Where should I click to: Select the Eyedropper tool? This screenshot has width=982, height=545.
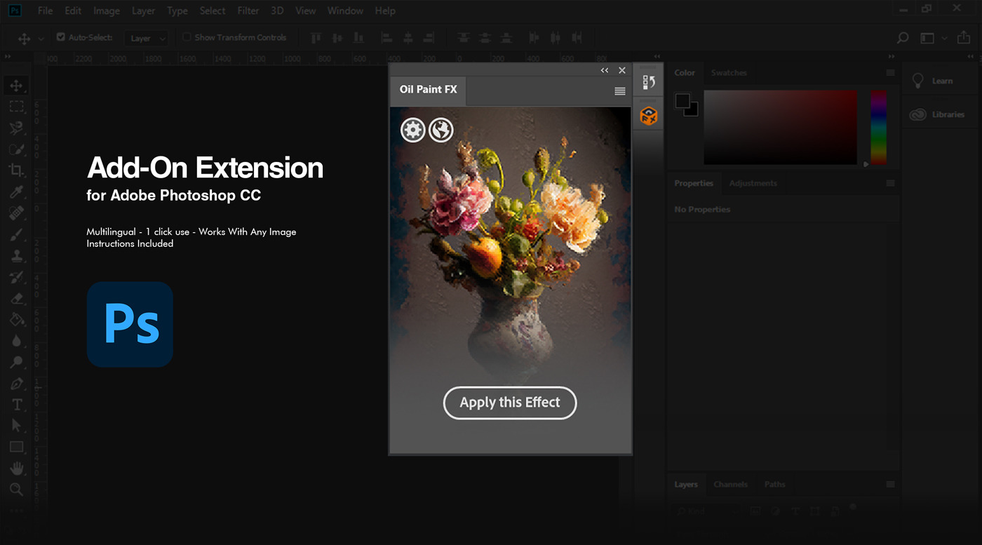coord(16,191)
